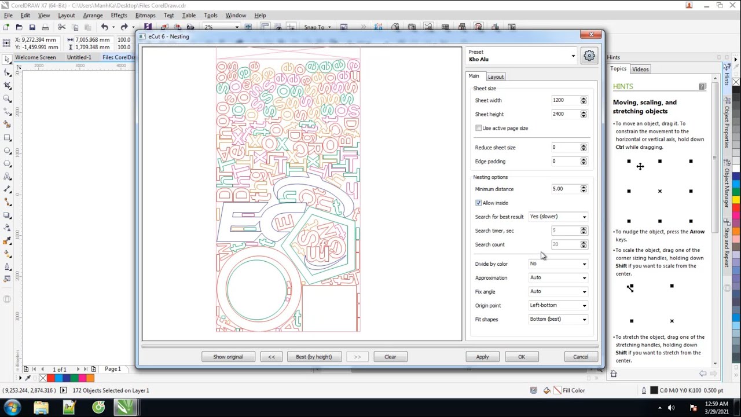The height and width of the screenshot is (417, 741).
Task: Open Search for best result dropdown
Action: click(x=558, y=217)
